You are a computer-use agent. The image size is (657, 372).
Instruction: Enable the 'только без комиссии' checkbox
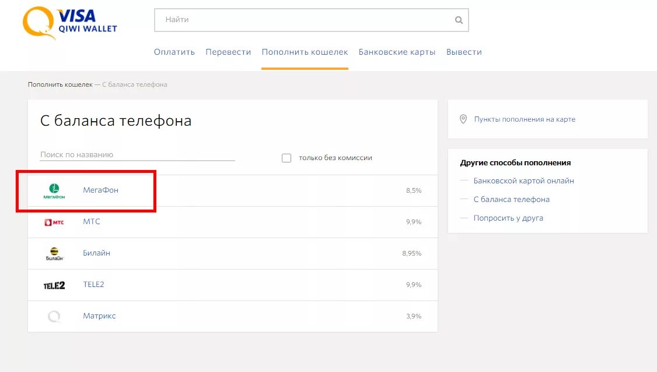pos(286,158)
